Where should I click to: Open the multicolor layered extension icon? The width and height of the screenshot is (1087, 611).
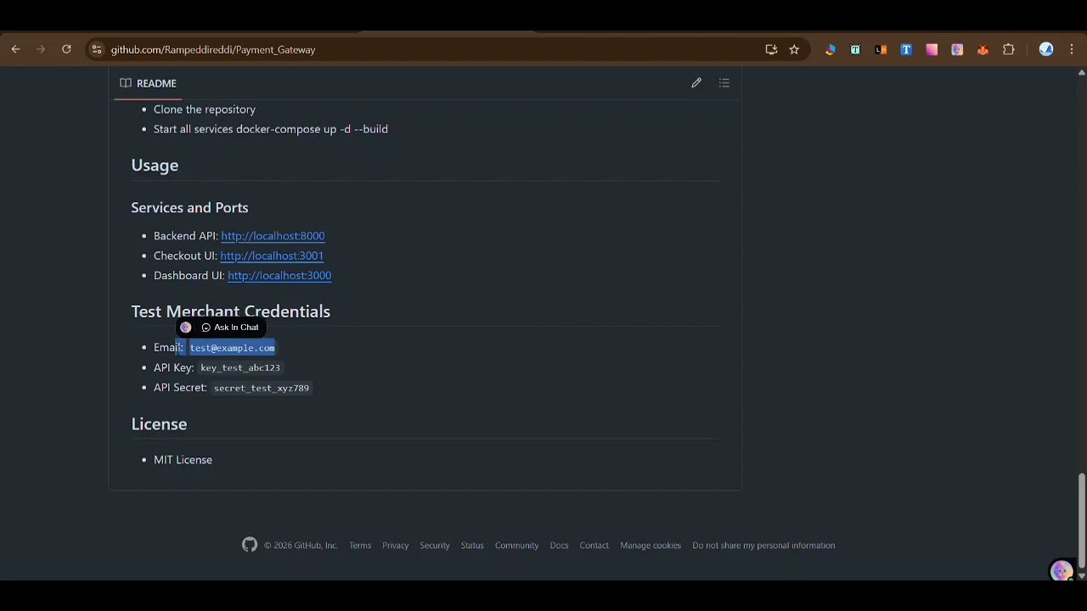point(830,50)
